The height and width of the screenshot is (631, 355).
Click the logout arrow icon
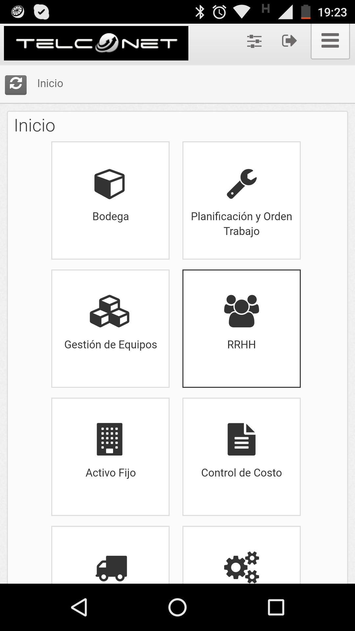[289, 41]
